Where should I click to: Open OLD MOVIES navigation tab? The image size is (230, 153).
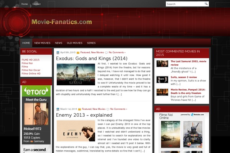(x=74, y=43)
